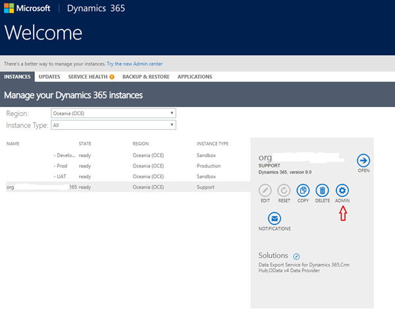Click the Delete trash icon
Screen dimensions: 395x323
tap(323, 190)
